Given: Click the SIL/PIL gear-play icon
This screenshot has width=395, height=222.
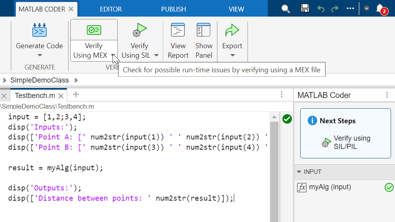Looking at the screenshot, I should (x=327, y=142).
